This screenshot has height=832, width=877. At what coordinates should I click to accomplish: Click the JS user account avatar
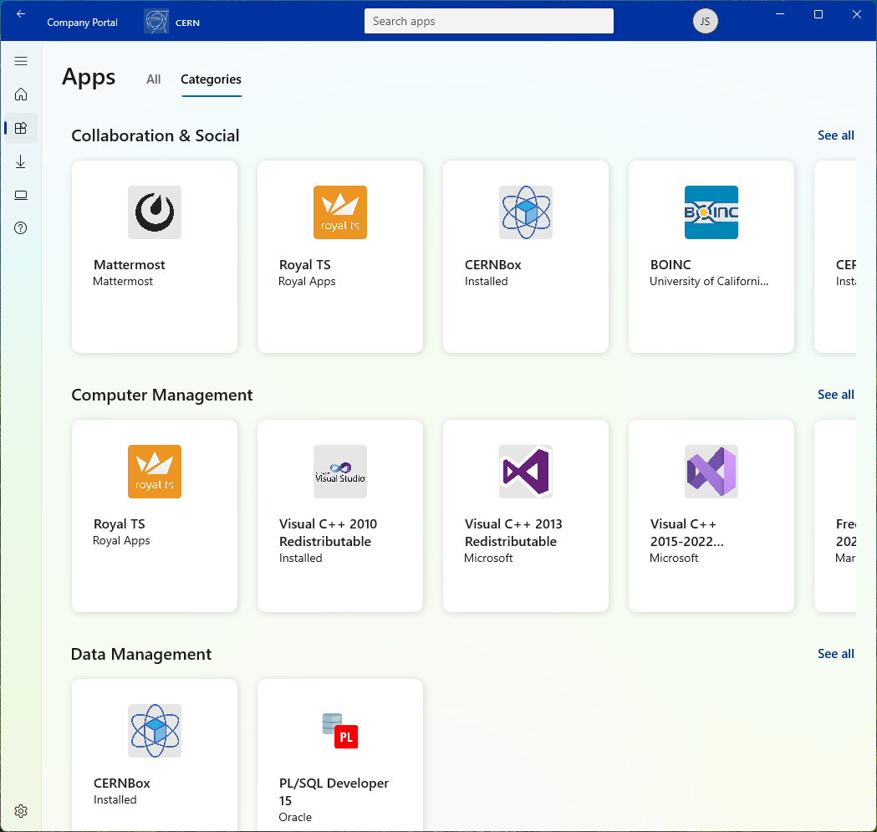(x=705, y=21)
